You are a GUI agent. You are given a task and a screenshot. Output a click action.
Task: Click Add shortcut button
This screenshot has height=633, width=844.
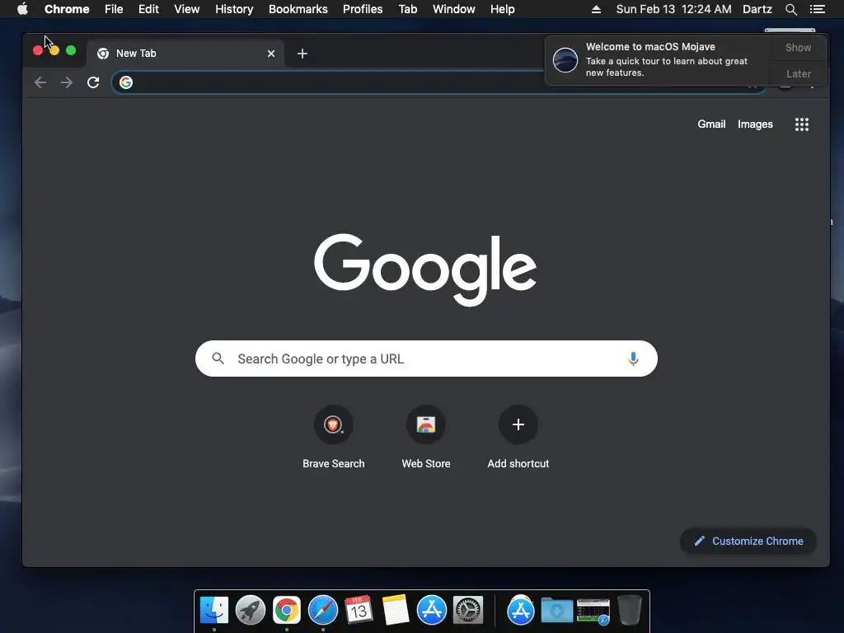518,437
